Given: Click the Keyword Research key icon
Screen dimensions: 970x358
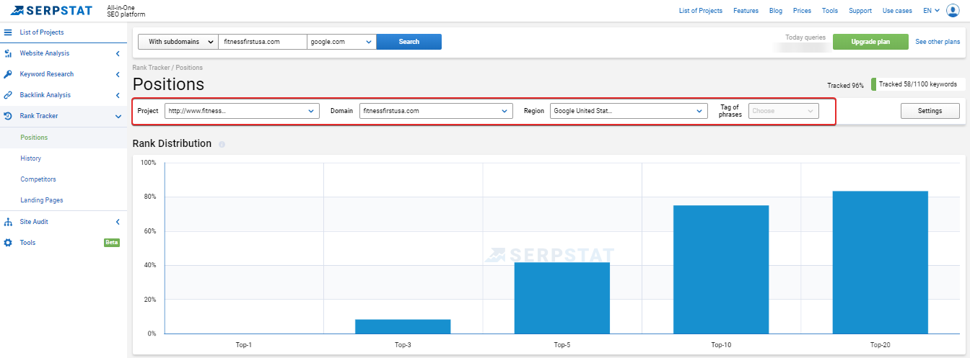Looking at the screenshot, I should (x=8, y=74).
